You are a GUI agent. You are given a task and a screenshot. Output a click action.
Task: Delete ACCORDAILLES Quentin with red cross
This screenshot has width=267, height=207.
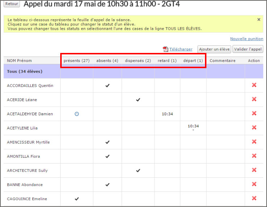pos(254,85)
